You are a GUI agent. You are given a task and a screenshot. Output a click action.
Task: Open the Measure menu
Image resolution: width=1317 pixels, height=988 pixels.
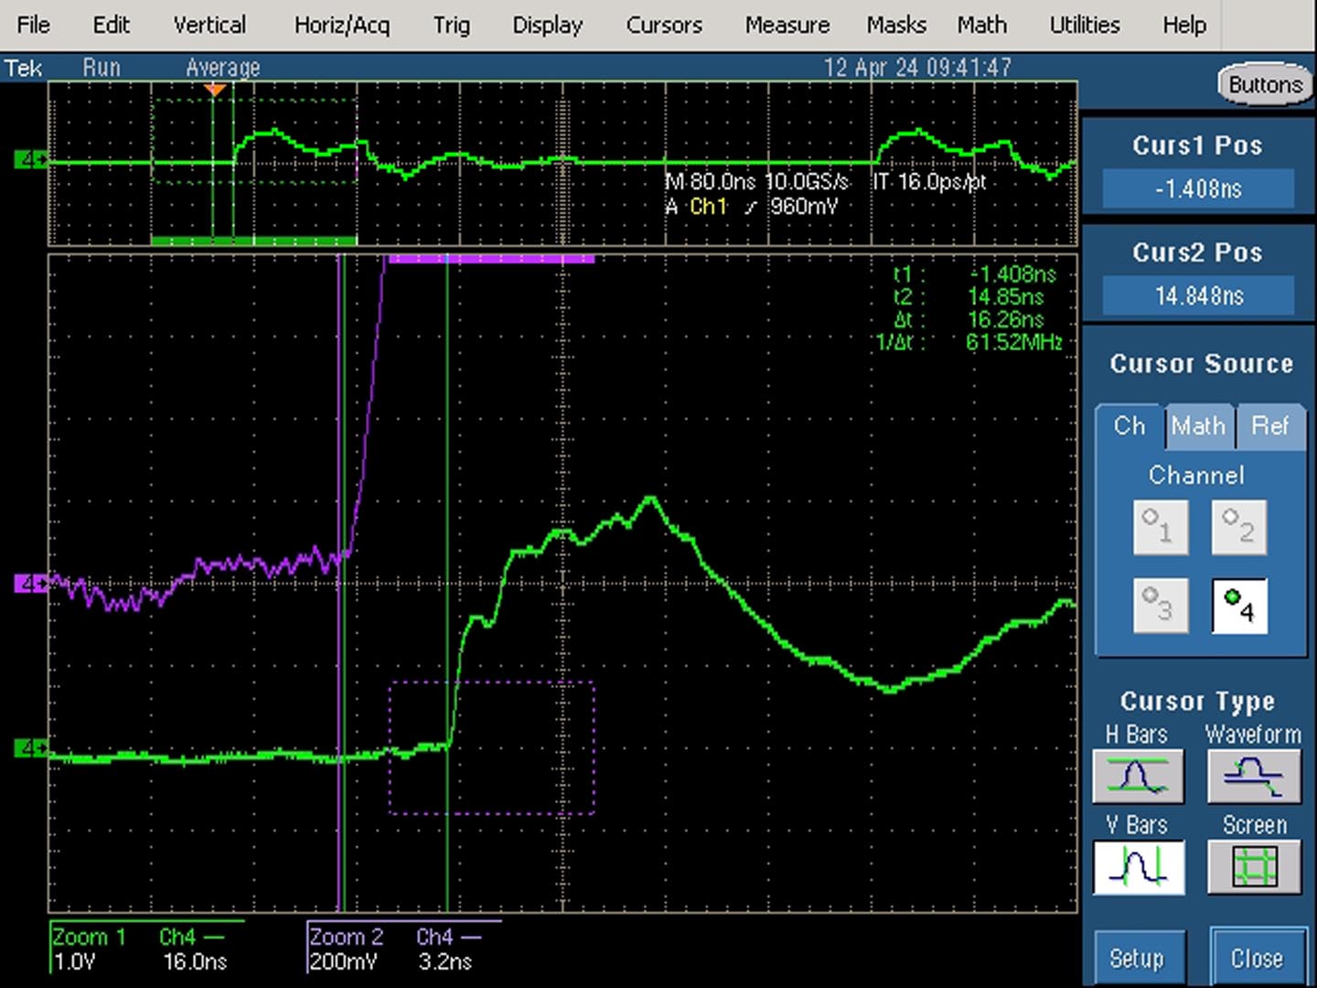pyautogui.click(x=787, y=25)
